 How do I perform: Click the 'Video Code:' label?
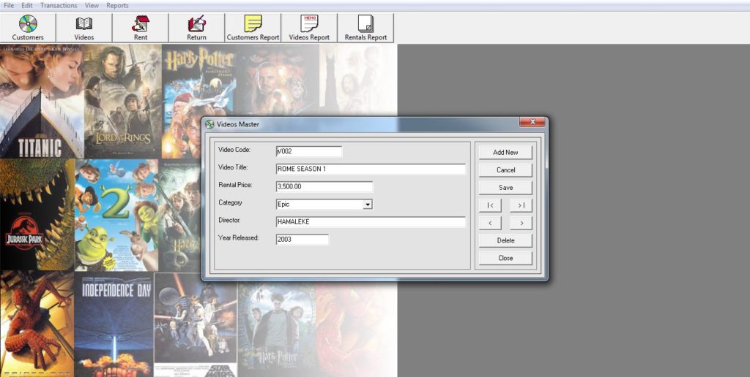234,150
